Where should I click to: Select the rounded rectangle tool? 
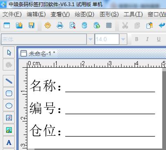[x=9, y=93]
